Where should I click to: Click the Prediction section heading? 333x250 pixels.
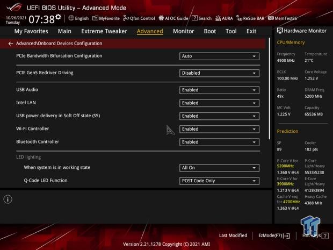coord(287,131)
